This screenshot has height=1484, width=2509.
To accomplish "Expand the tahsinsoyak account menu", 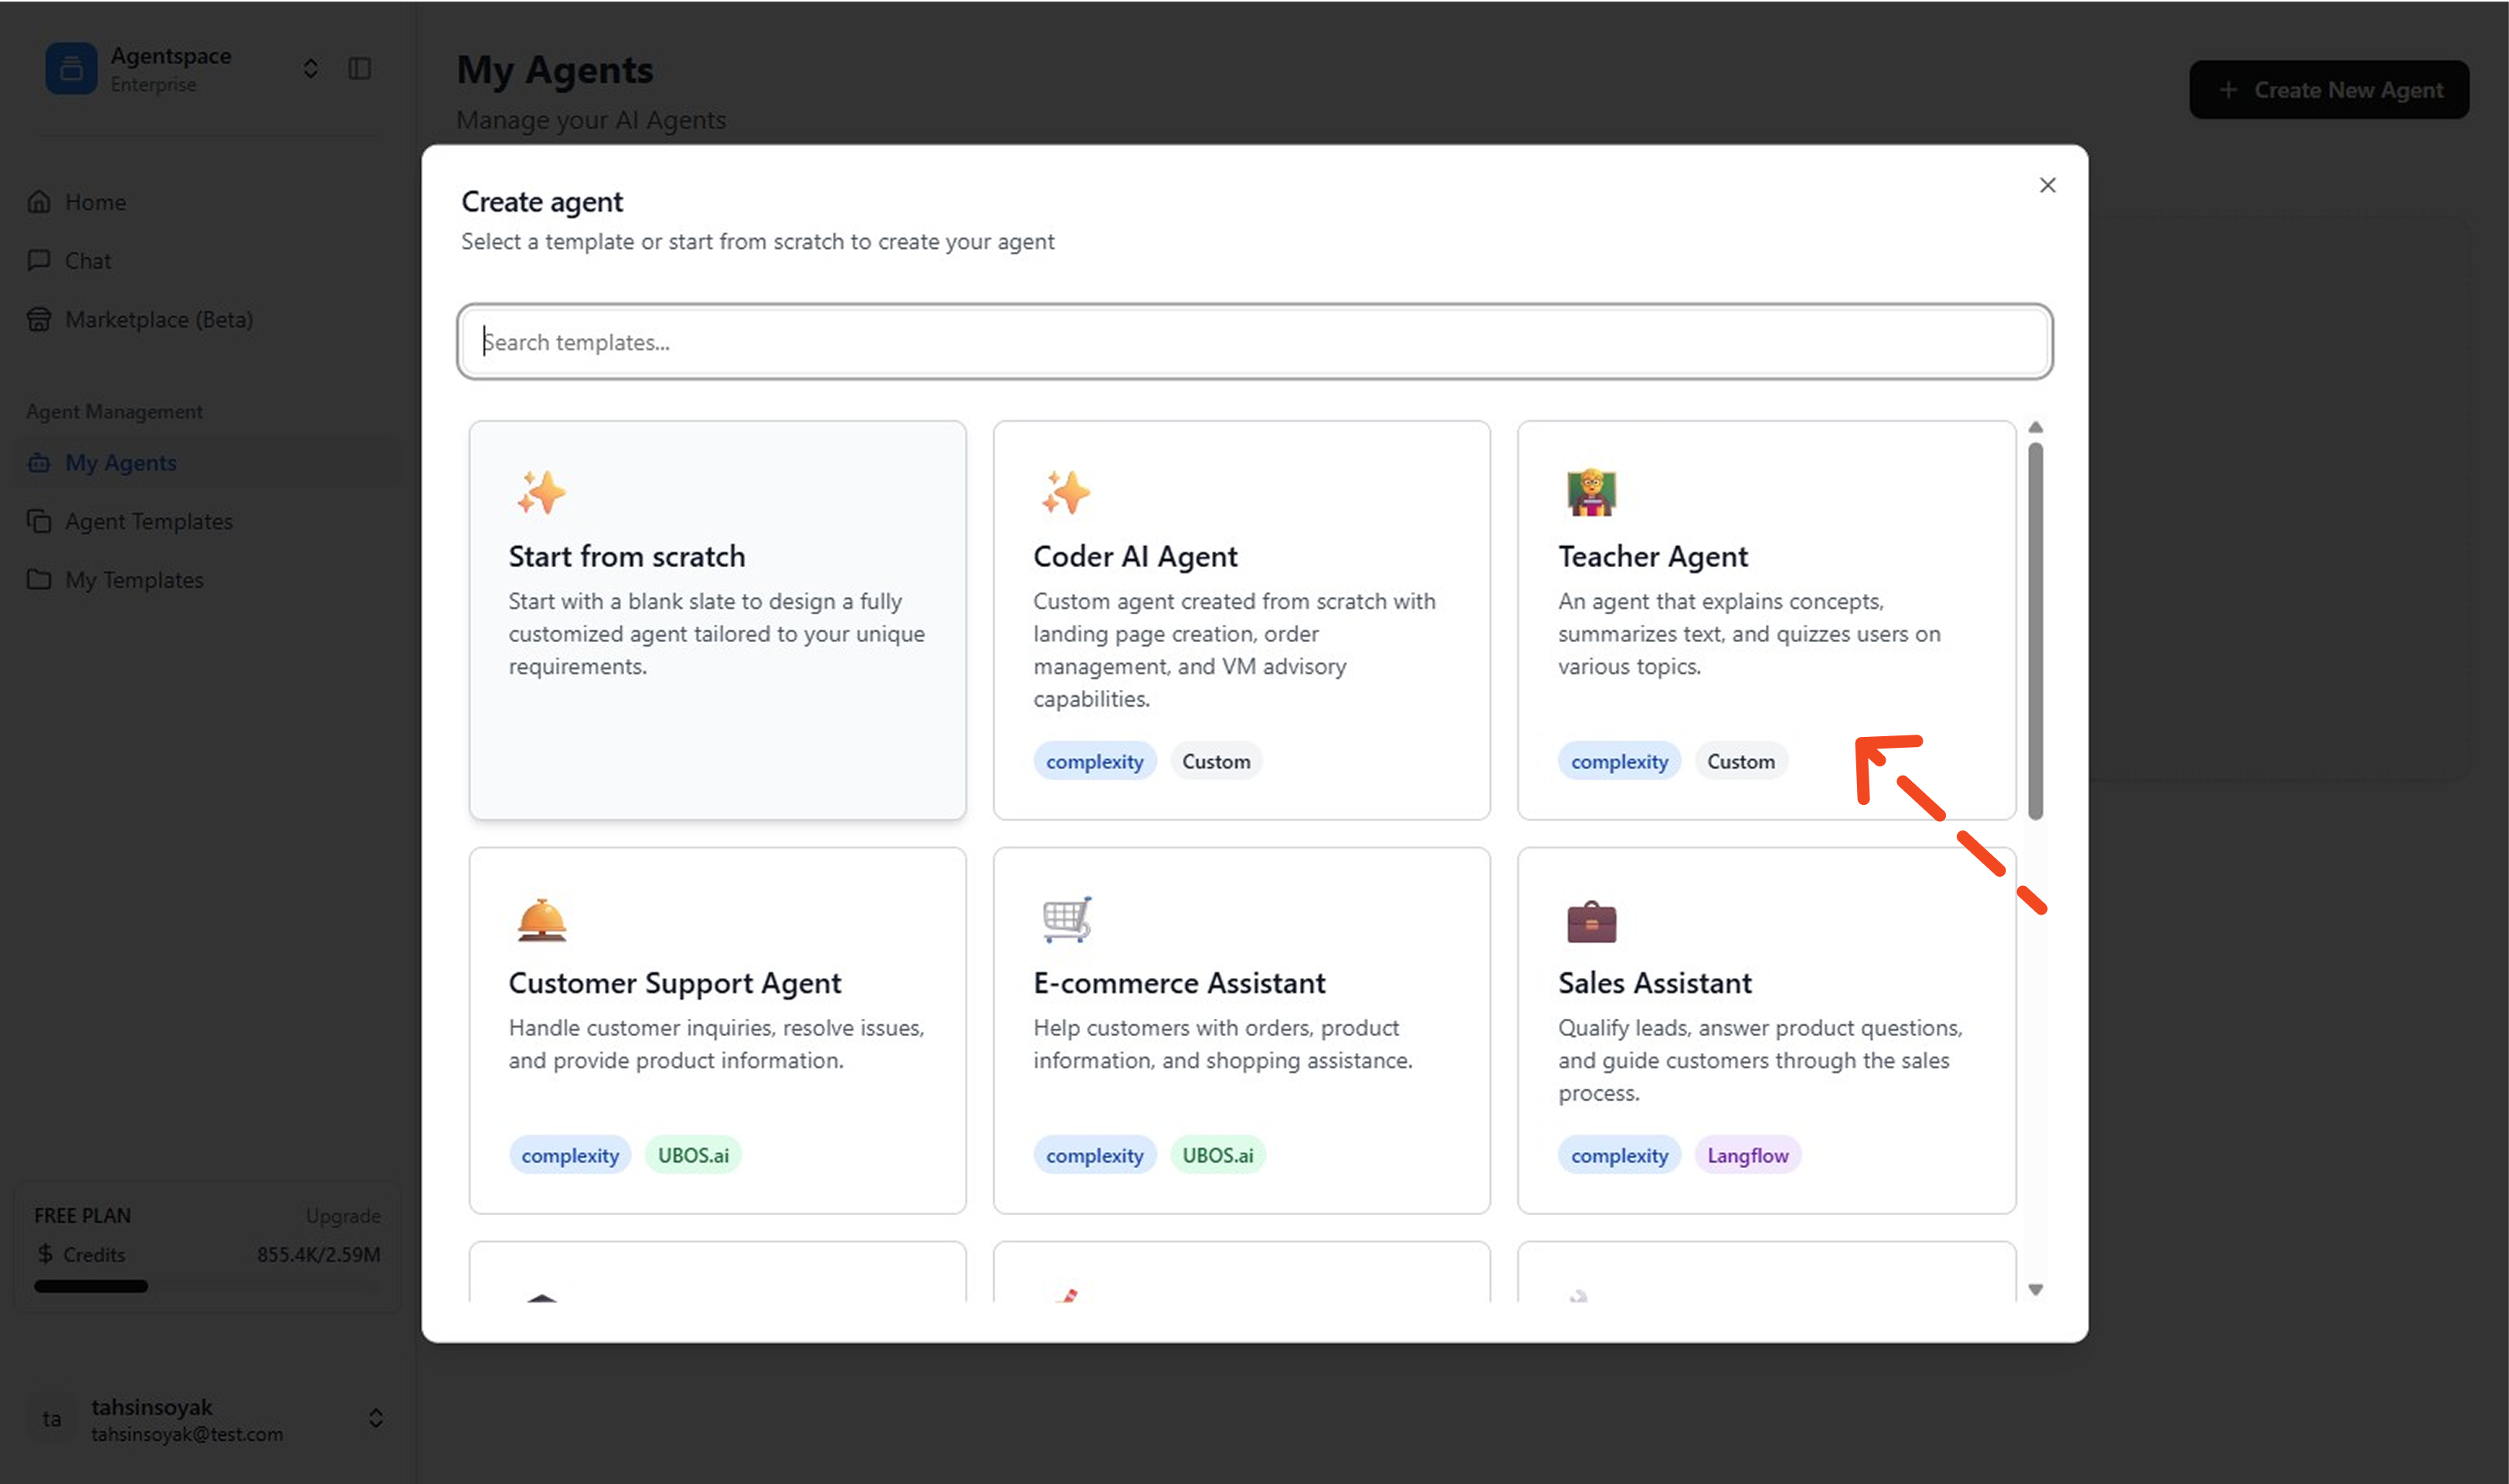I will tap(376, 1418).
